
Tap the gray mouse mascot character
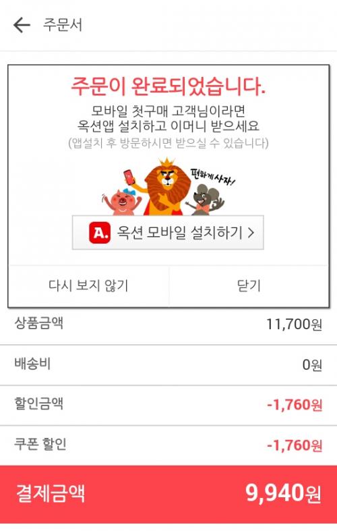click(204, 200)
